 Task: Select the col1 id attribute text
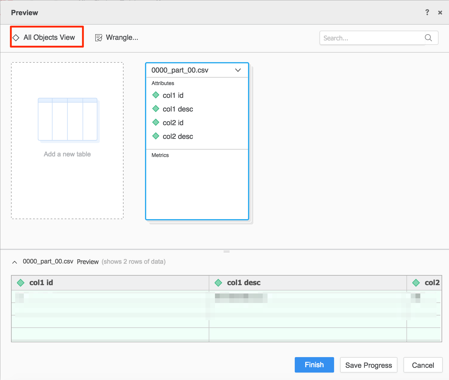[173, 95]
